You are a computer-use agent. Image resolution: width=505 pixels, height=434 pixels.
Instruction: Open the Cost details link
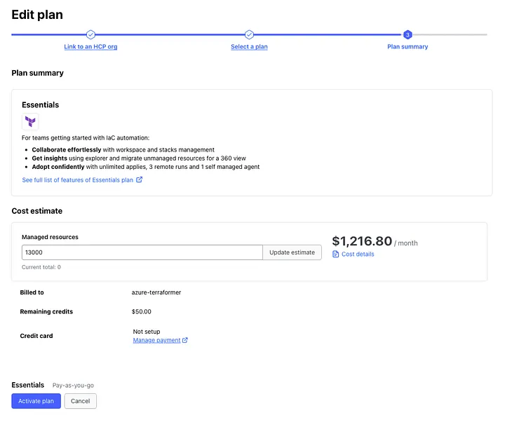click(358, 254)
